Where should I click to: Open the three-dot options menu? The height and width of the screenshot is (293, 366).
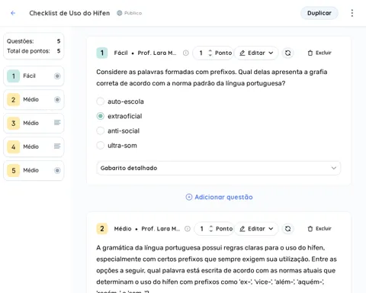pos(352,13)
